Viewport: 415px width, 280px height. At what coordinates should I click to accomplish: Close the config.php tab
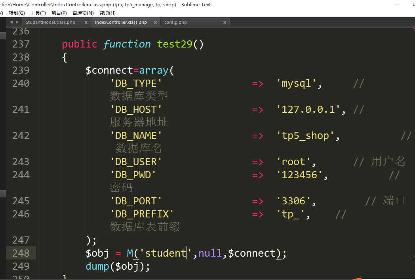tap(225, 23)
